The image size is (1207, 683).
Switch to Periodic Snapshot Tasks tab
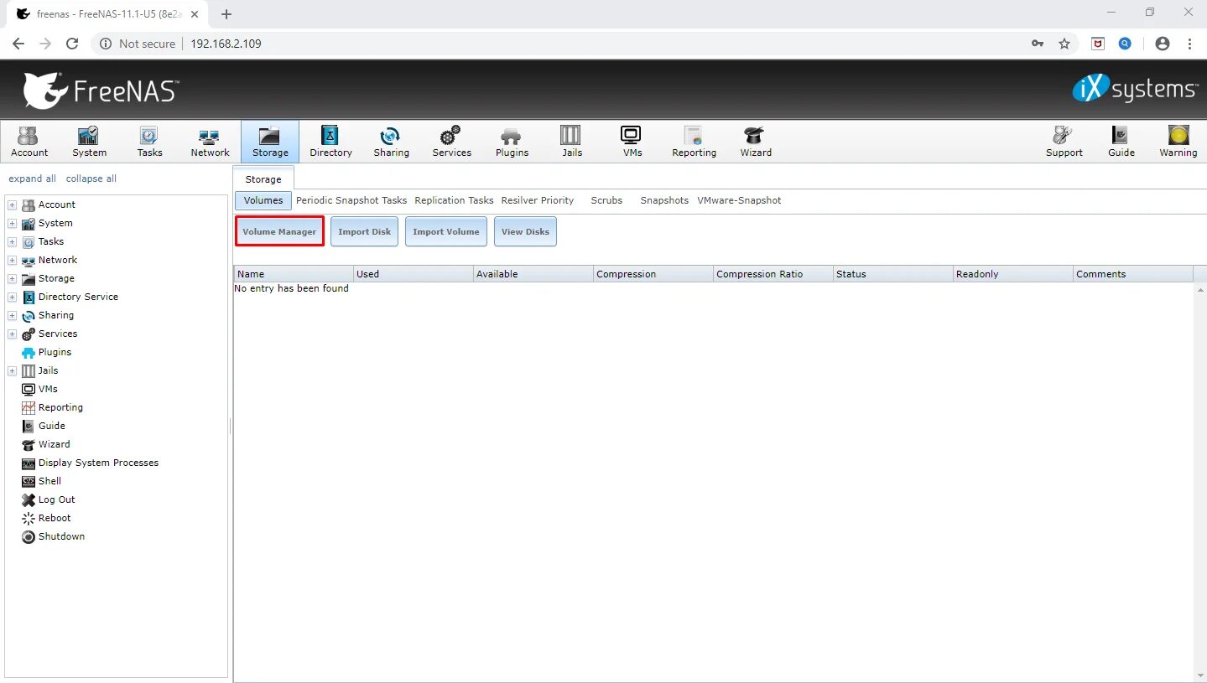[x=351, y=200]
